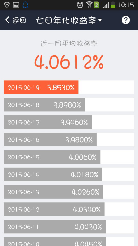Image resolution: width=138 pixels, height=246 pixels.
Task: Tap the SIM 2 indicator icon
Action: point(97,5)
